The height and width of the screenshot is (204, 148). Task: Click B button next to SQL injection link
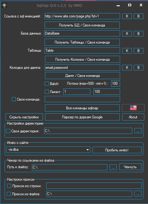click(138, 16)
